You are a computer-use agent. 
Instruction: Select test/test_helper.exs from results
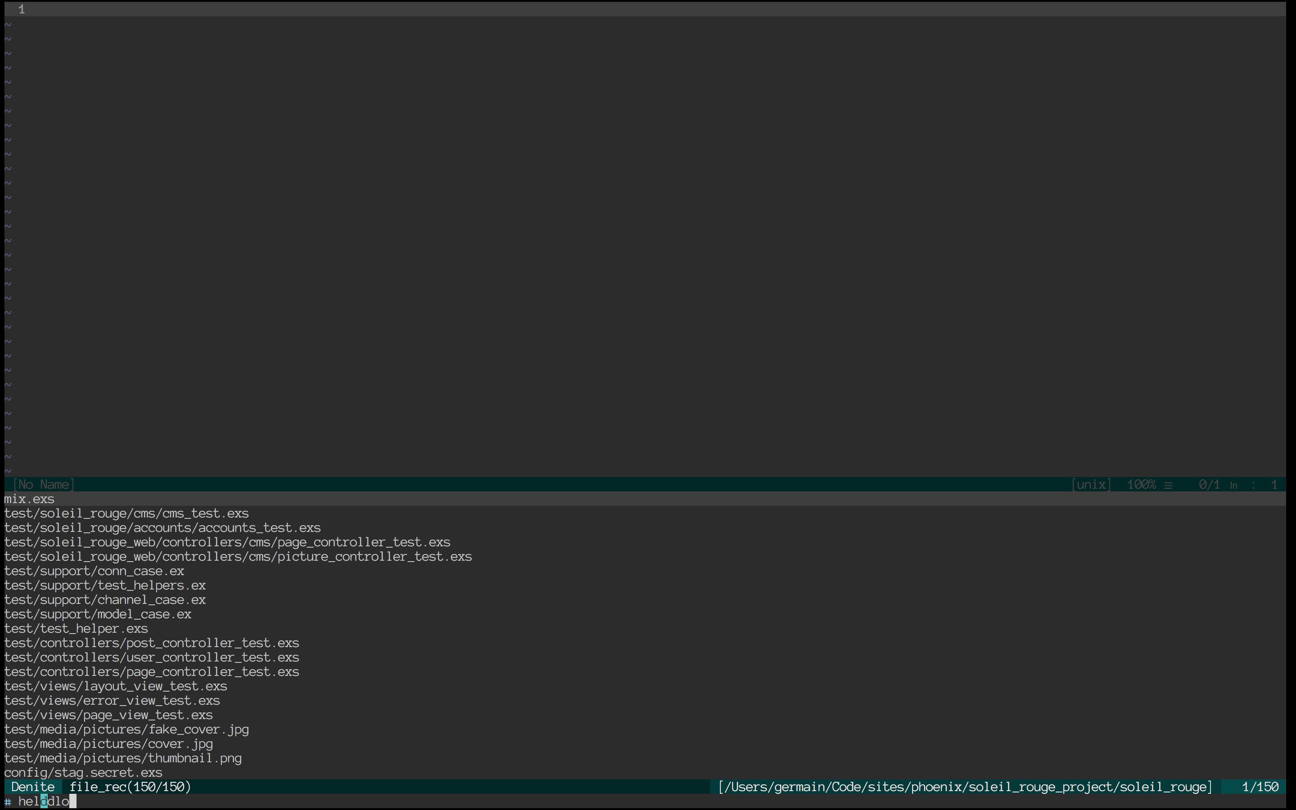point(75,628)
